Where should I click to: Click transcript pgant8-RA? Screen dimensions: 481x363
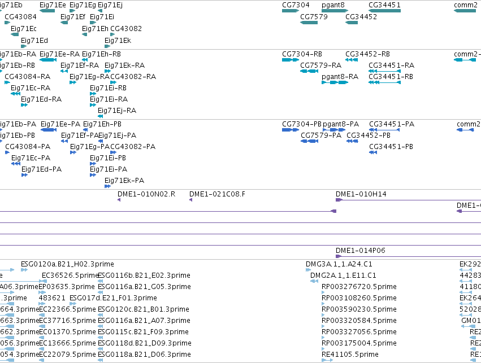pyautogui.click(x=340, y=77)
